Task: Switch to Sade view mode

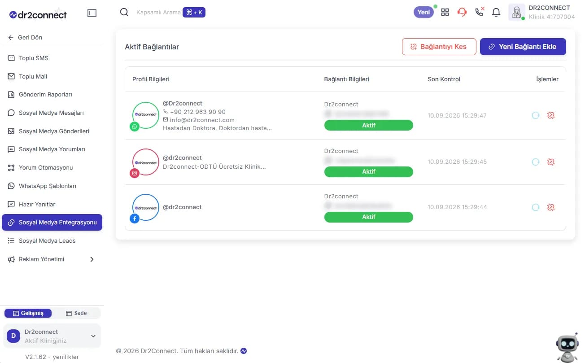Action: click(76, 313)
